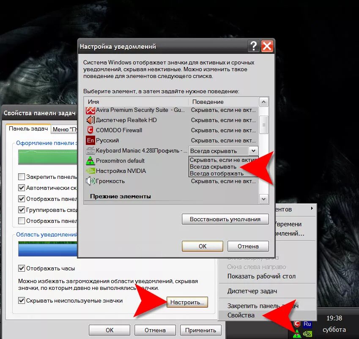The height and width of the screenshot is (339, 359).
Task: Click the help question mark button
Action: pyautogui.click(x=253, y=46)
